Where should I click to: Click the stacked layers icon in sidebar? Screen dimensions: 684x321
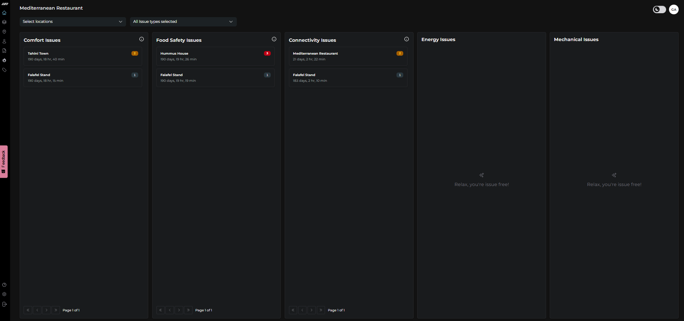pyautogui.click(x=4, y=22)
